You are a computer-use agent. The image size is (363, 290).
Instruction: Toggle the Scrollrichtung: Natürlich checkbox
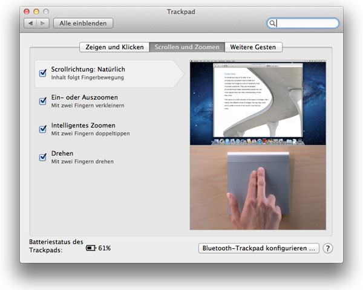pos(43,73)
